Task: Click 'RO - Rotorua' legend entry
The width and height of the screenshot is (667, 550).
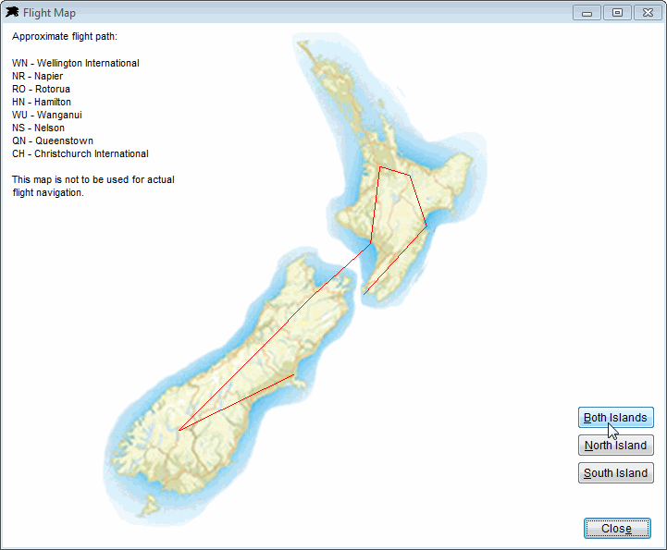Action: pyautogui.click(x=42, y=90)
